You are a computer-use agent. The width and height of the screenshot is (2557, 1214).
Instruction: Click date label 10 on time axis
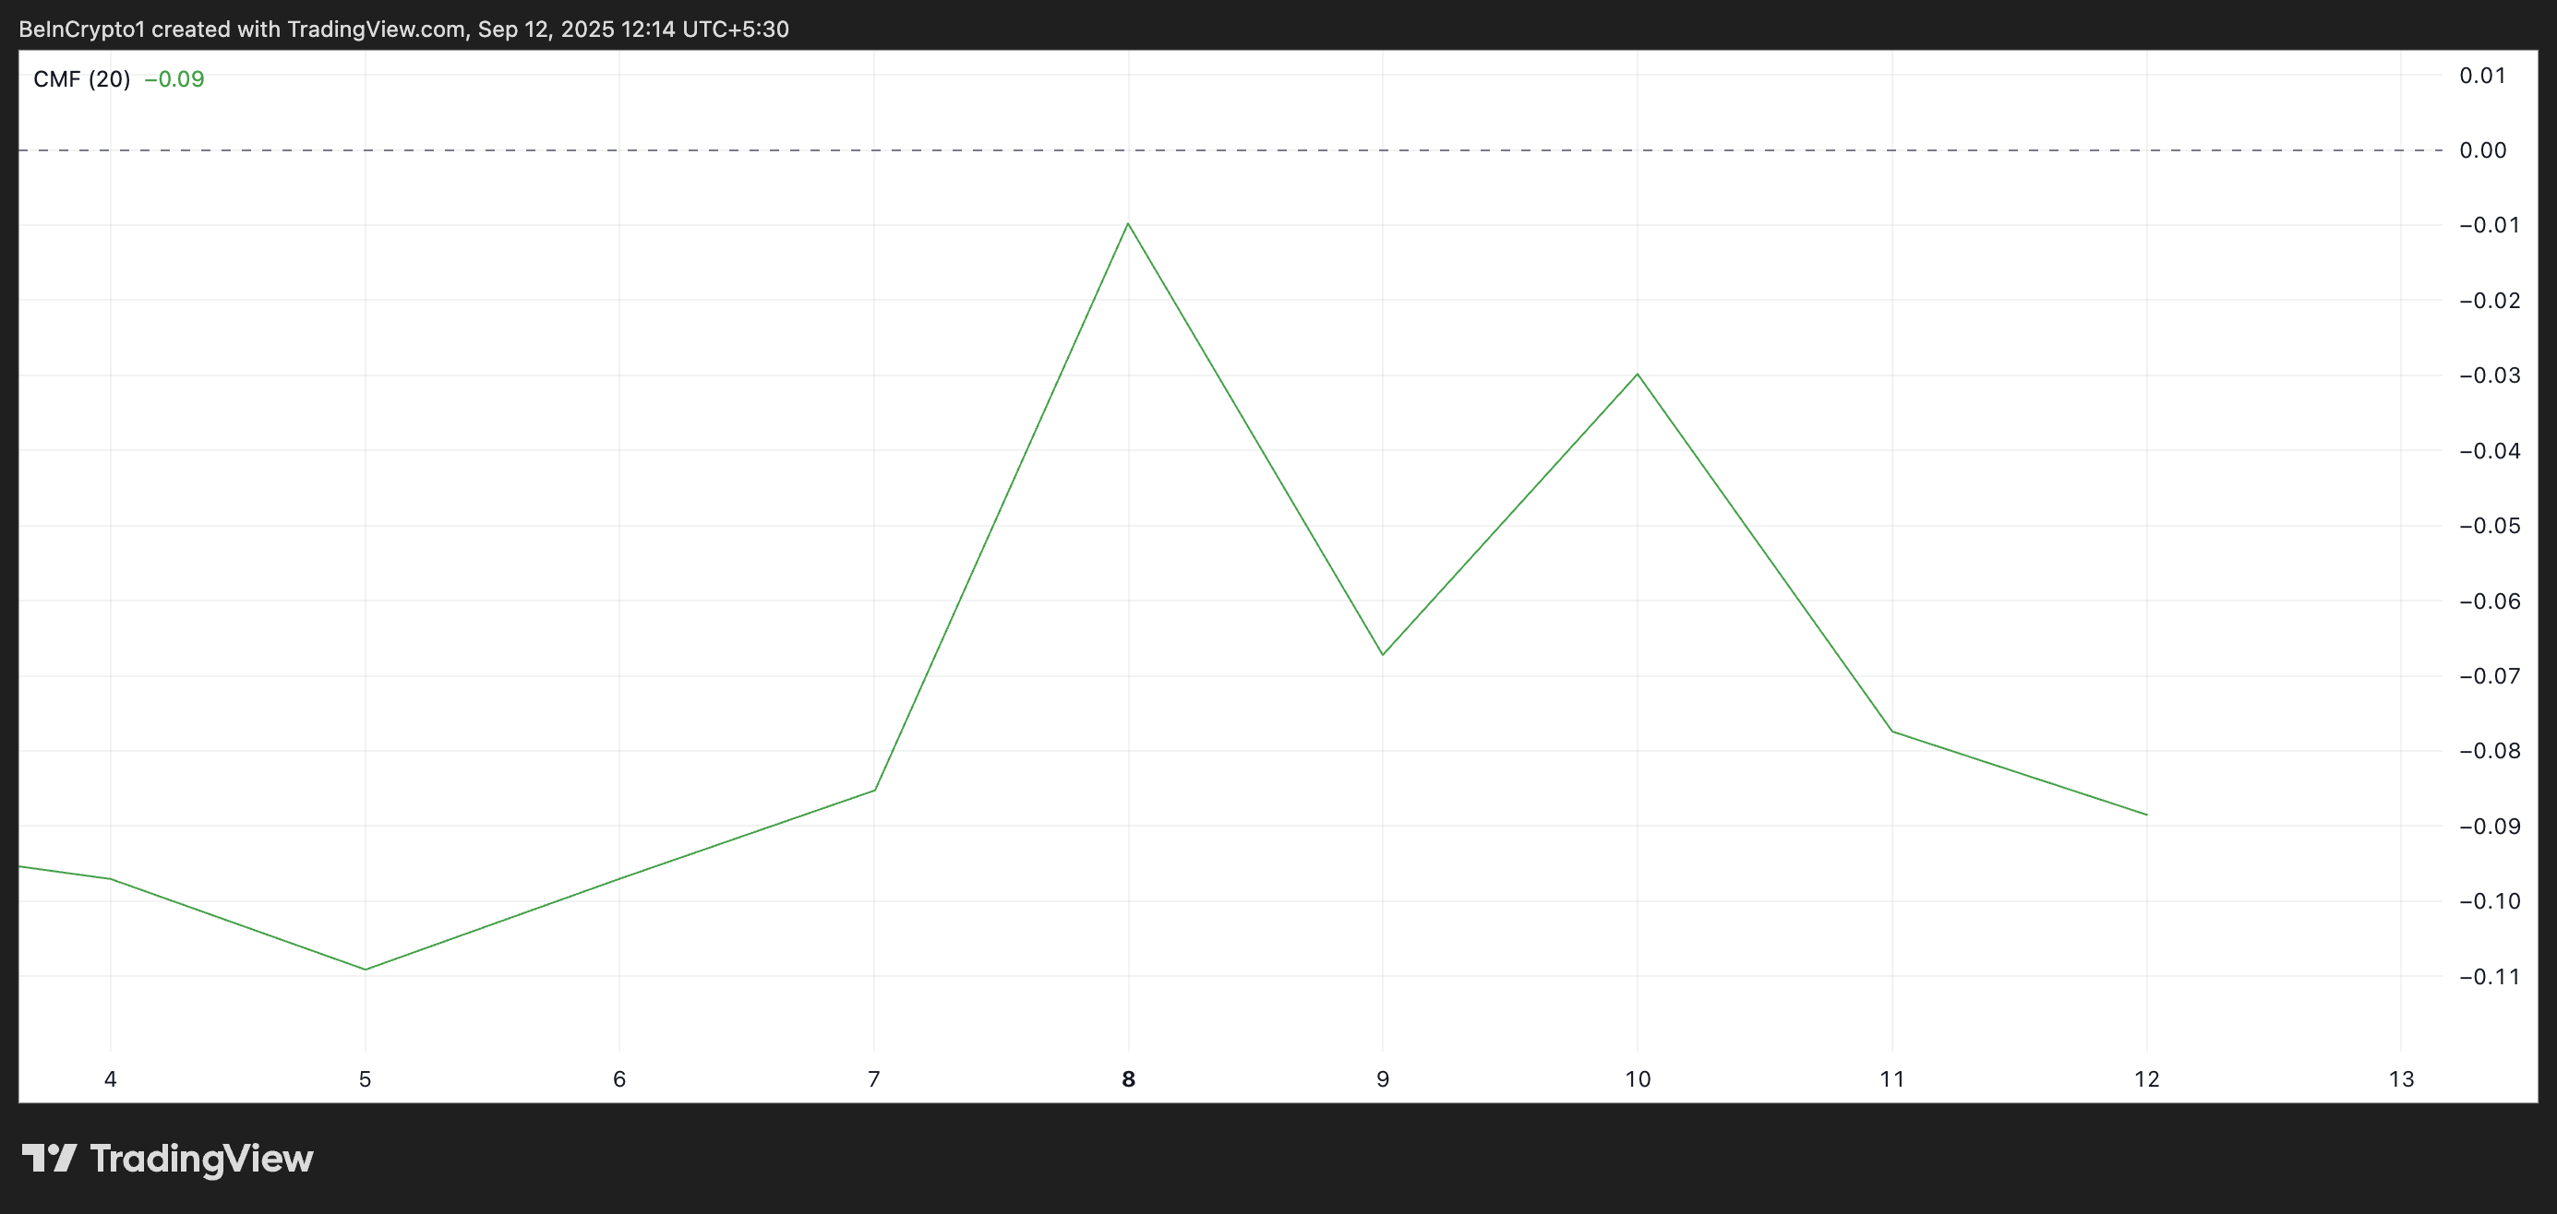click(1637, 1079)
